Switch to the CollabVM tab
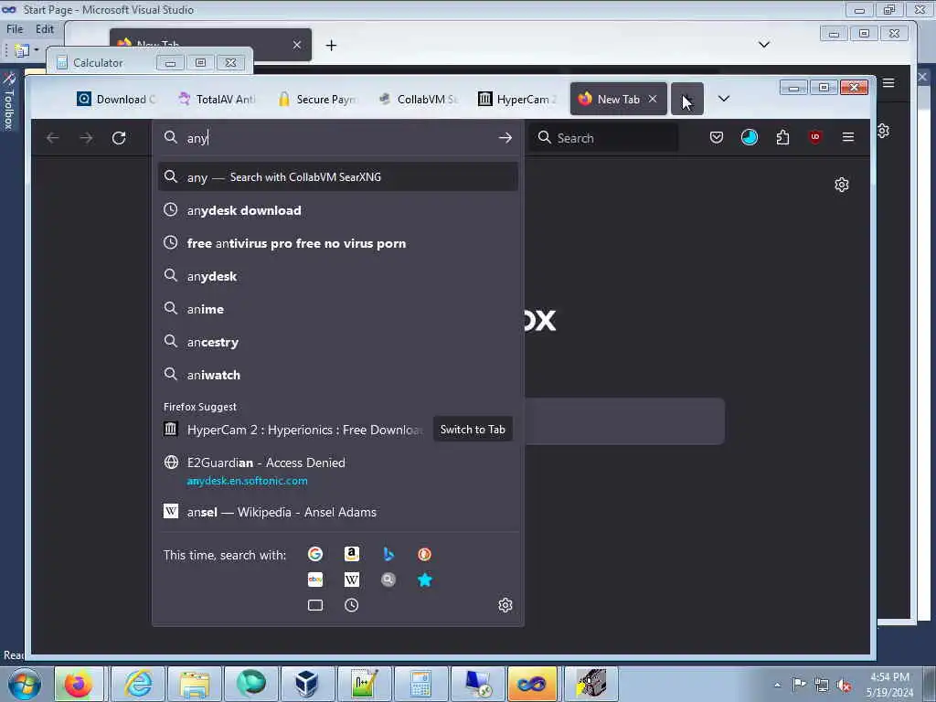The width and height of the screenshot is (936, 702). pos(419,99)
